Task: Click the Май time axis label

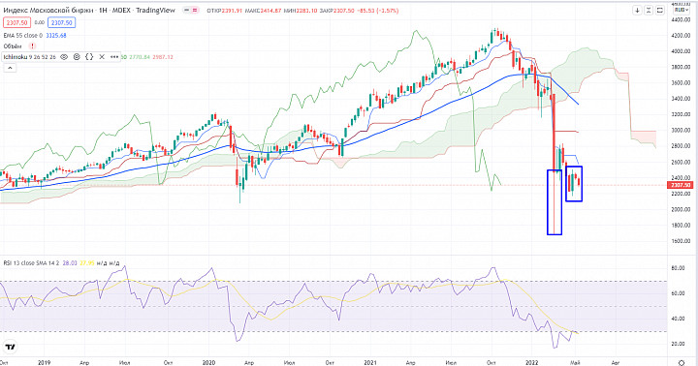Action: coord(575,363)
